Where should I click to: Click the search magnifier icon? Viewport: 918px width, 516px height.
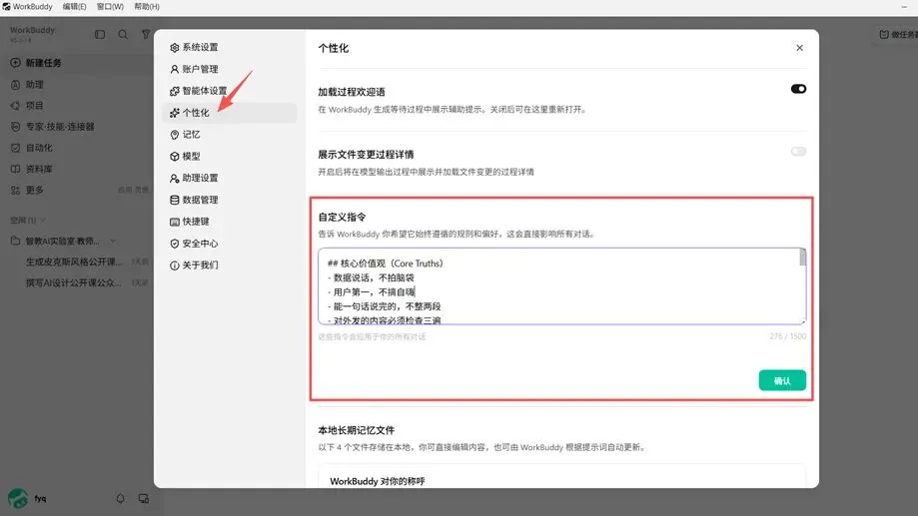pos(122,35)
